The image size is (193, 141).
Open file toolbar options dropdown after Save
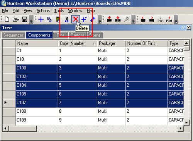pyautogui.click(x=31, y=20)
